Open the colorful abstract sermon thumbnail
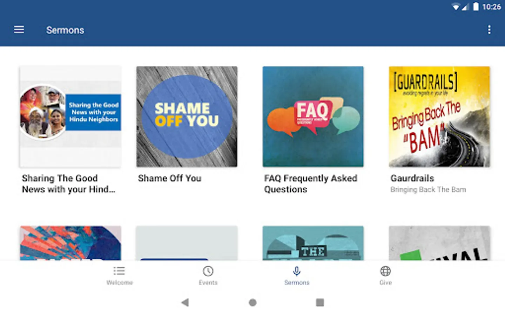 click(x=70, y=243)
